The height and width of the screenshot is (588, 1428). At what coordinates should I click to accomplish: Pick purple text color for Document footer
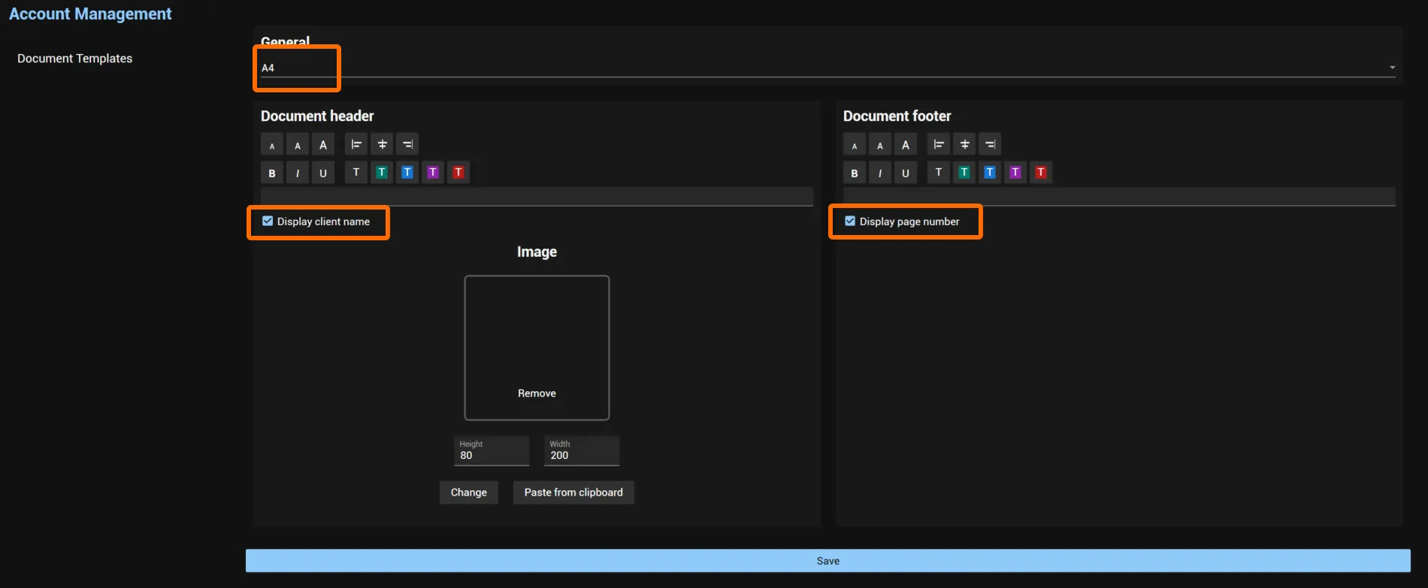tap(1015, 172)
